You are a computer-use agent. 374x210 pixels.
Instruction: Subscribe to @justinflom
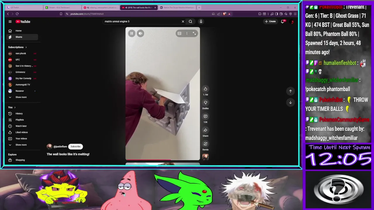tap(75, 146)
